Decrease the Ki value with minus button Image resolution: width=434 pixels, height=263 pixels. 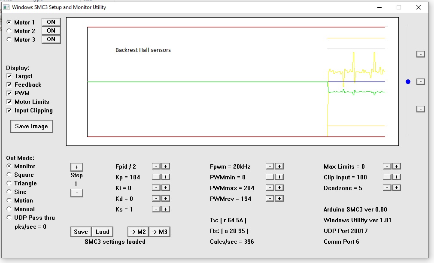click(x=156, y=188)
